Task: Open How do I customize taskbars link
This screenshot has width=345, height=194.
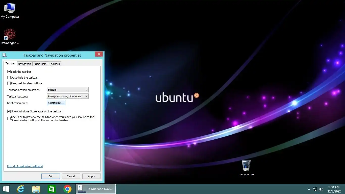Action: pos(25,166)
